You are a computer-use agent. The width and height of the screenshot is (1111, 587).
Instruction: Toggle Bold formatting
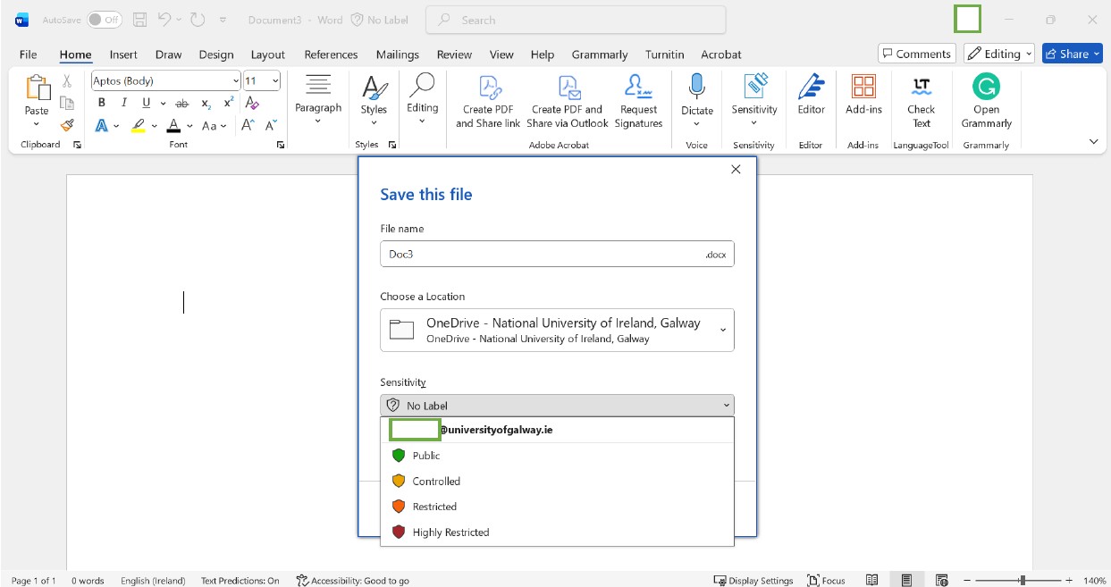(x=102, y=103)
